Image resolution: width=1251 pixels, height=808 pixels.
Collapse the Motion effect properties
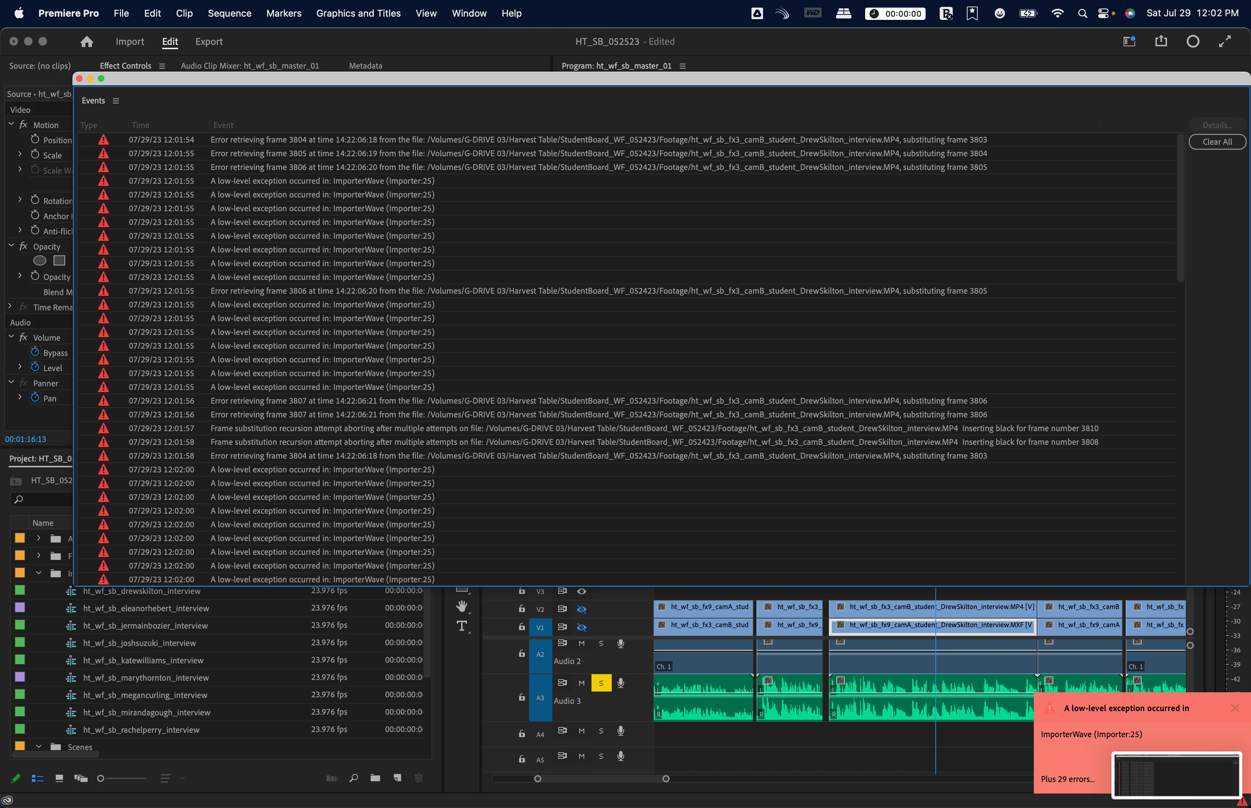pos(12,124)
